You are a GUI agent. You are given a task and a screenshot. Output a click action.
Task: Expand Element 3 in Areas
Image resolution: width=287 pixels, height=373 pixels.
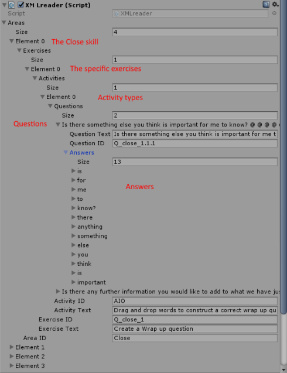point(12,365)
